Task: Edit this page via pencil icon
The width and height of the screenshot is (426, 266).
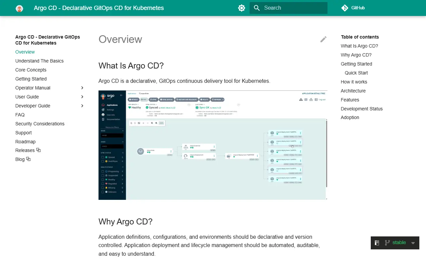Action: point(323,39)
